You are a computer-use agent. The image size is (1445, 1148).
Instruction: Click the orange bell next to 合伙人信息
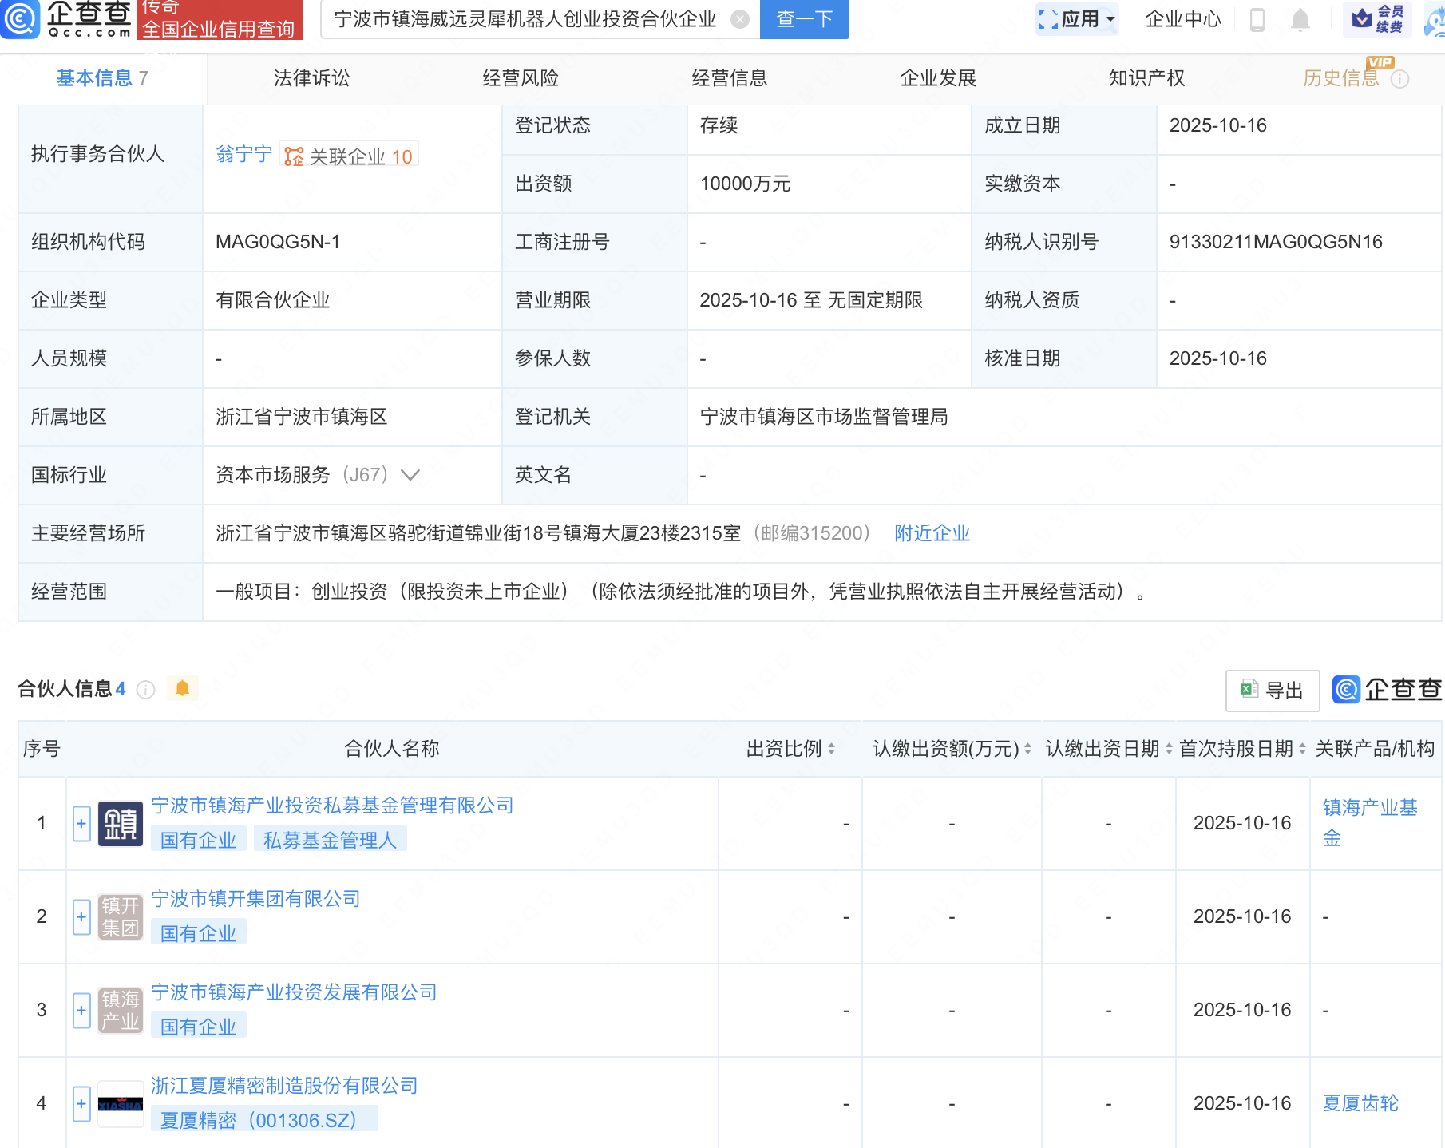point(182,688)
